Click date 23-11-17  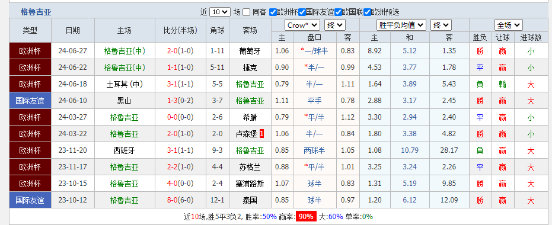[73, 167]
